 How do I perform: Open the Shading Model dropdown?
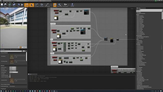coord(13,72)
